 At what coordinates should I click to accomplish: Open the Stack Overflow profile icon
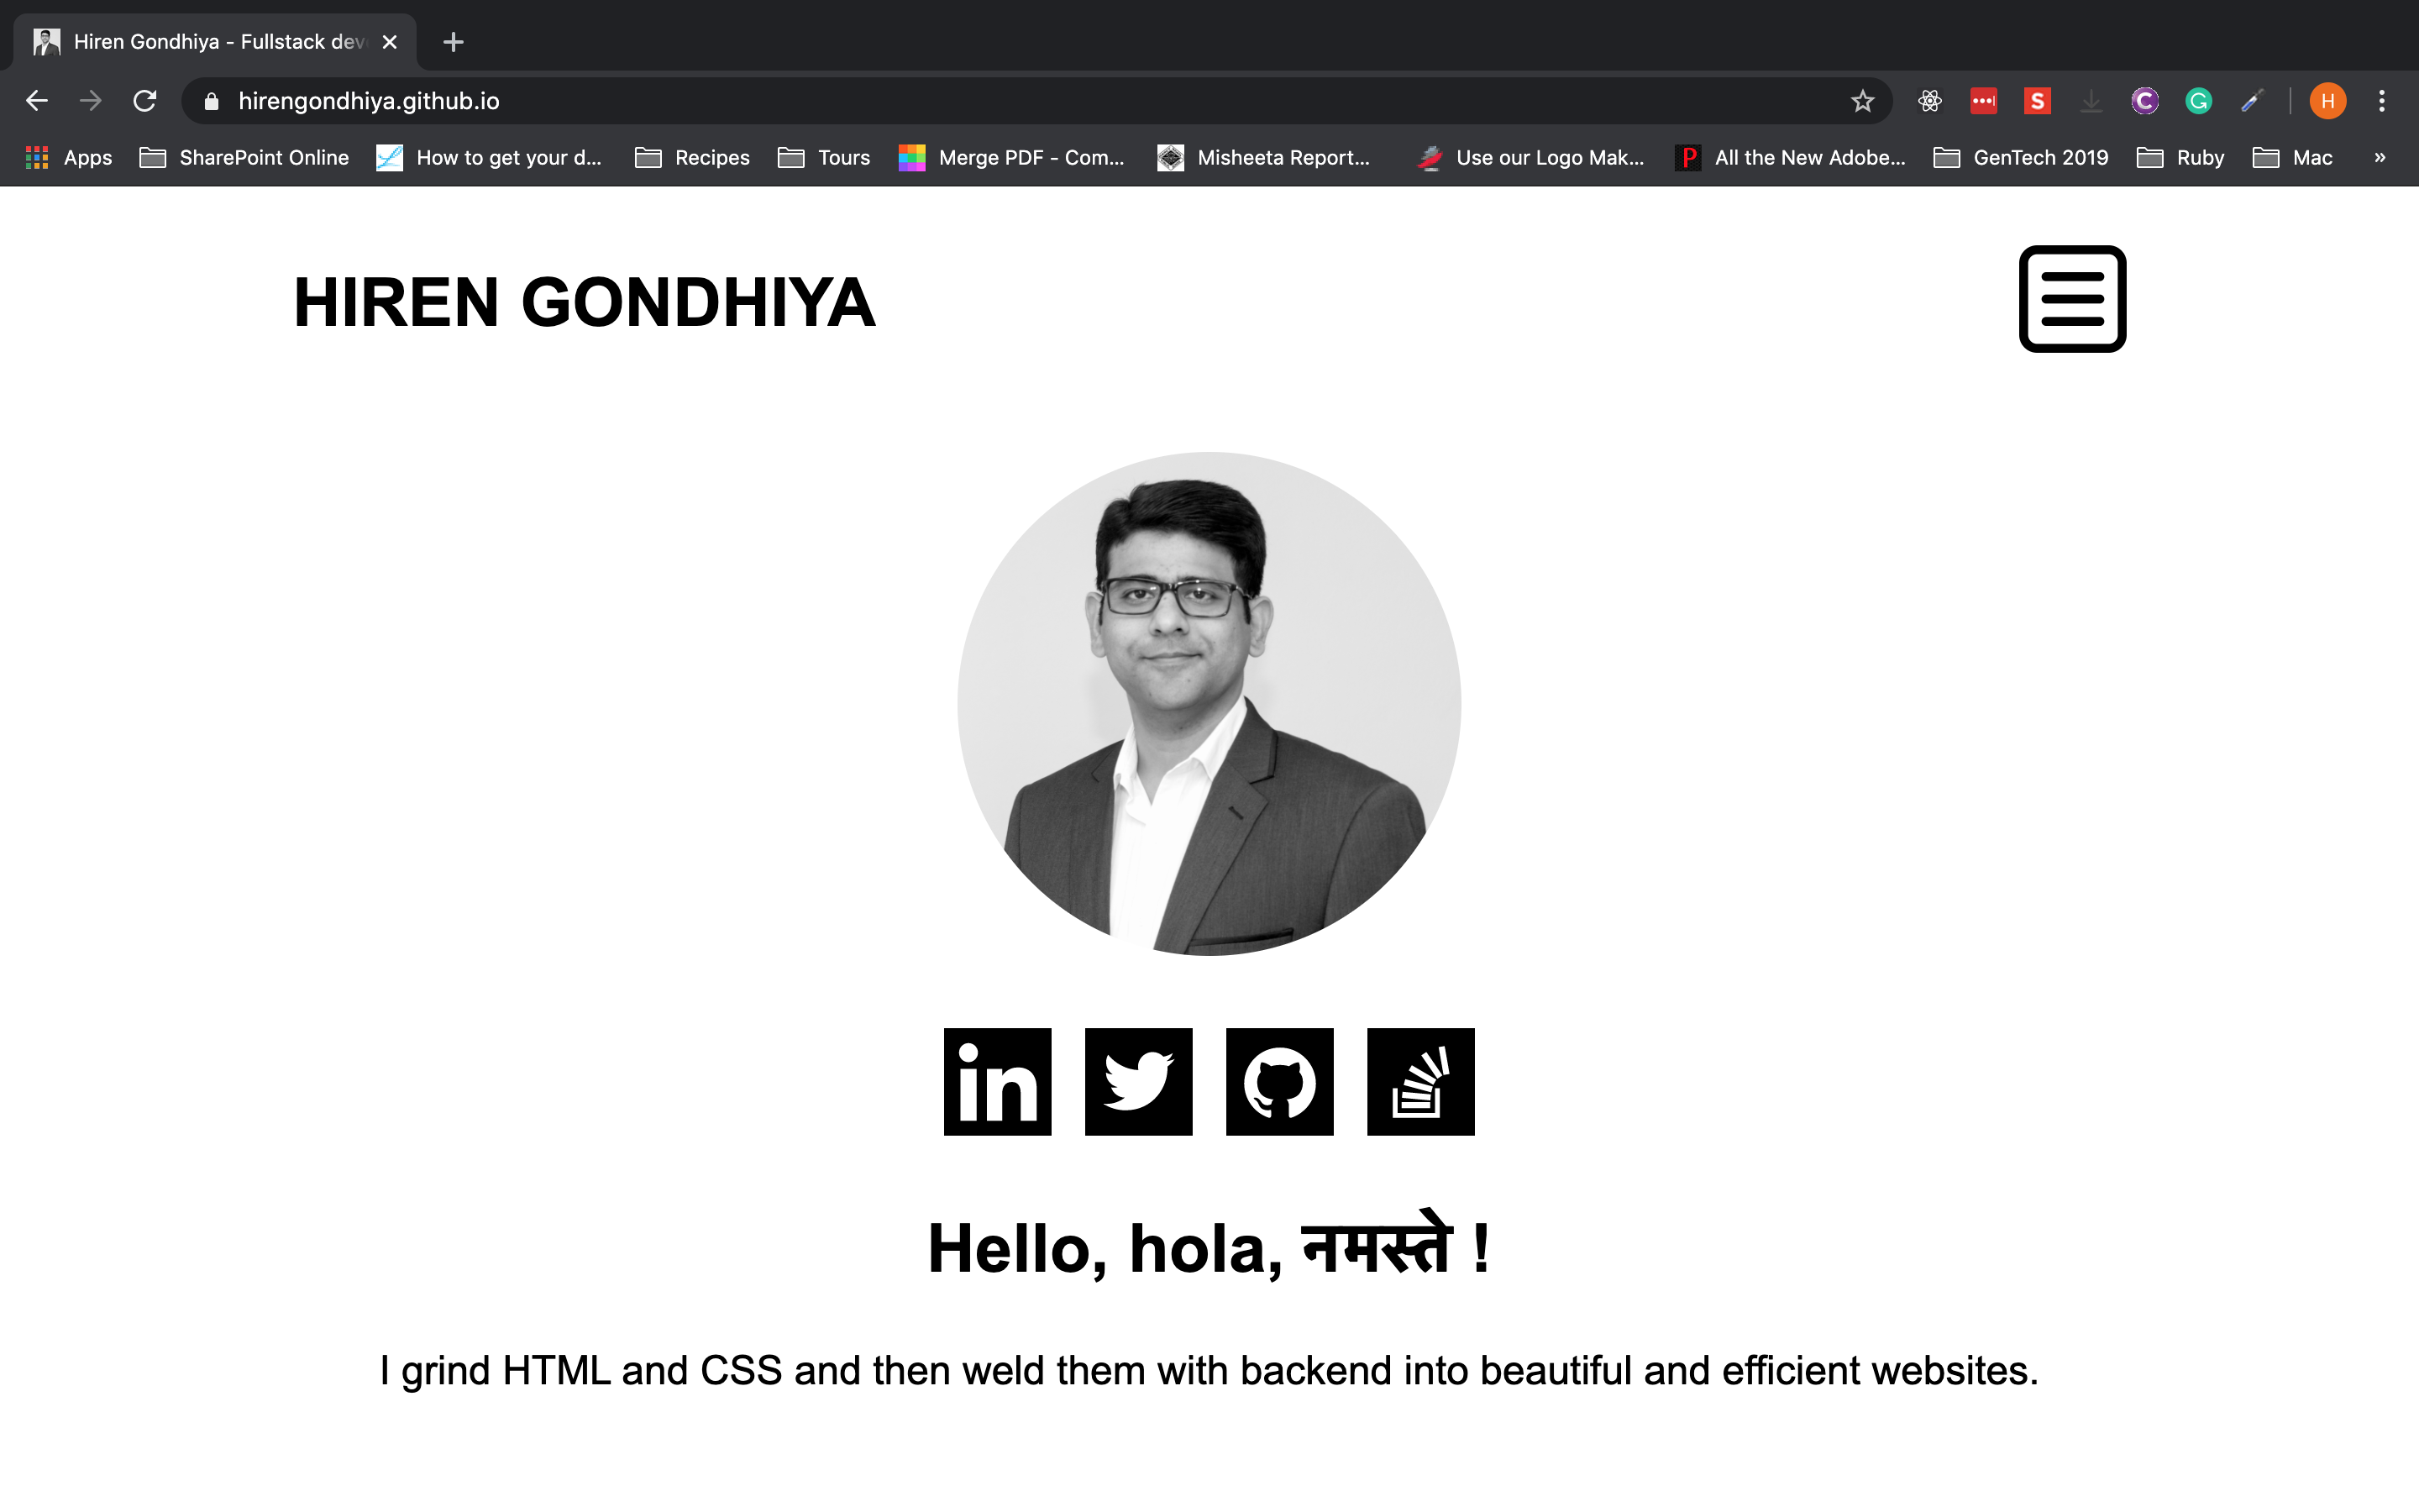[x=1420, y=1081]
